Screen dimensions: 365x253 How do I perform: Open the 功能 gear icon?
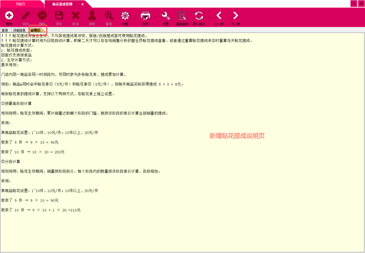coord(125,16)
